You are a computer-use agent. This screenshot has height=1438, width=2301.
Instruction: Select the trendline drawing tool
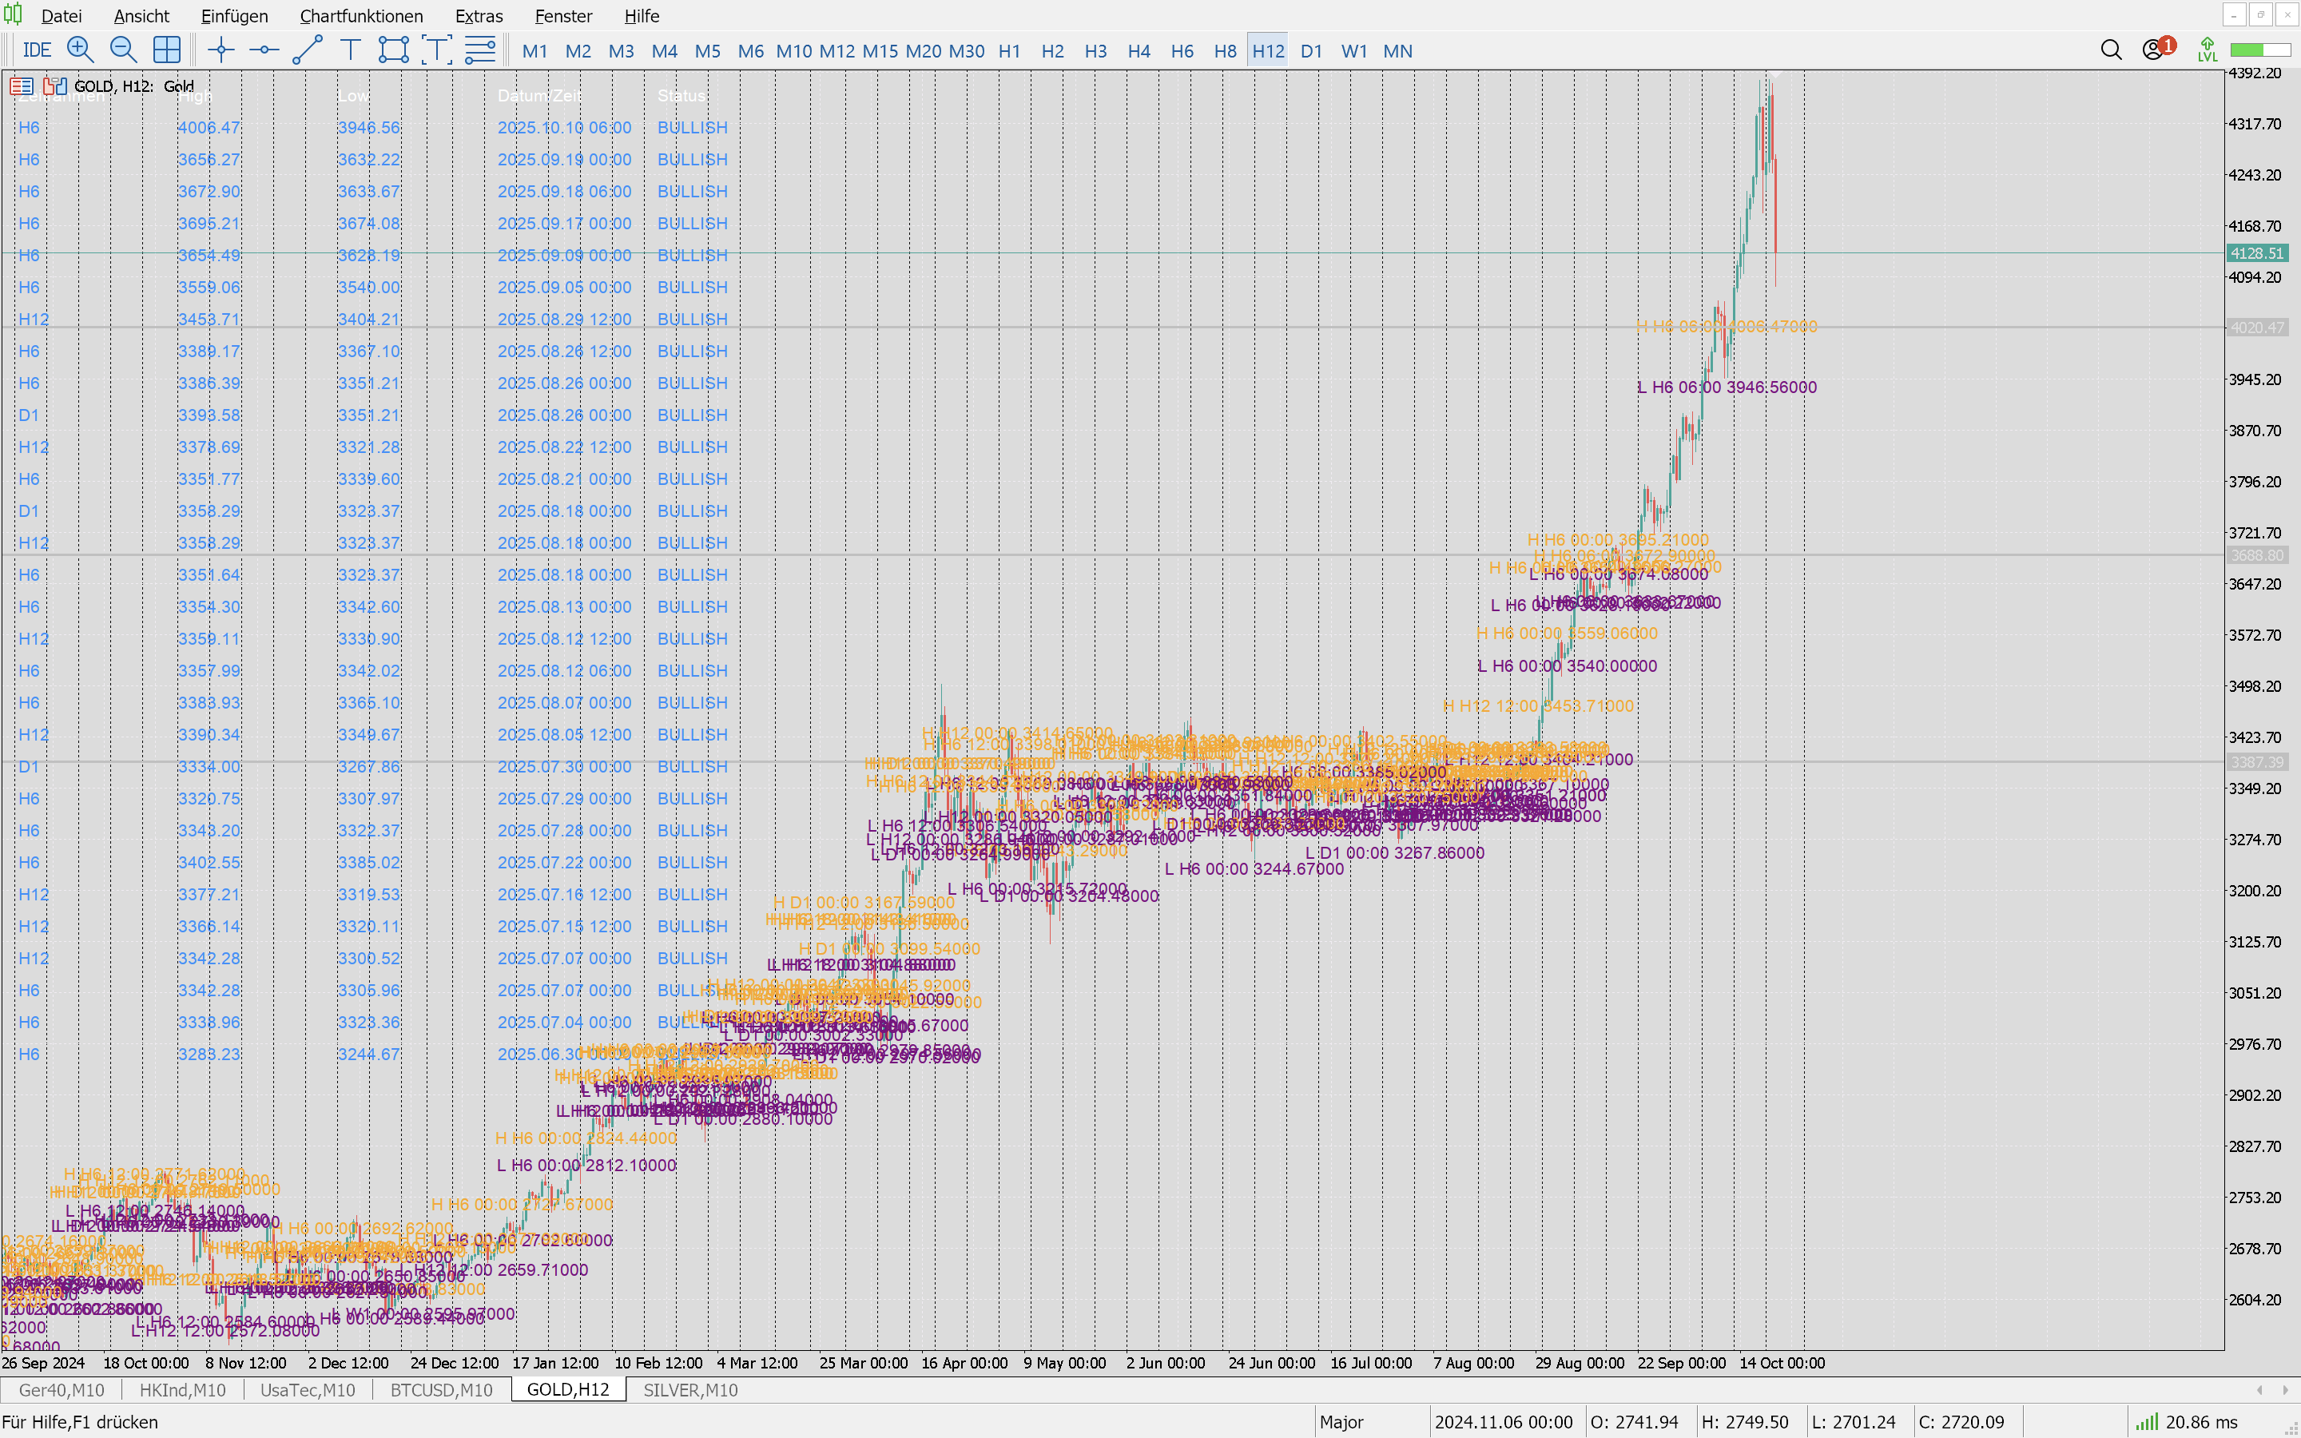[x=307, y=50]
